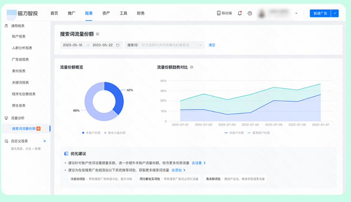Expand the account dropdown arrow
This screenshot has width=351, height=202.
coord(296,13)
